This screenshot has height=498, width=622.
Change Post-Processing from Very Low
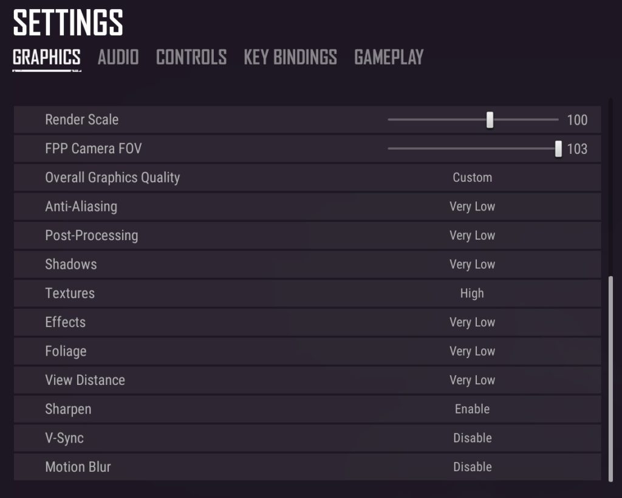tap(472, 235)
